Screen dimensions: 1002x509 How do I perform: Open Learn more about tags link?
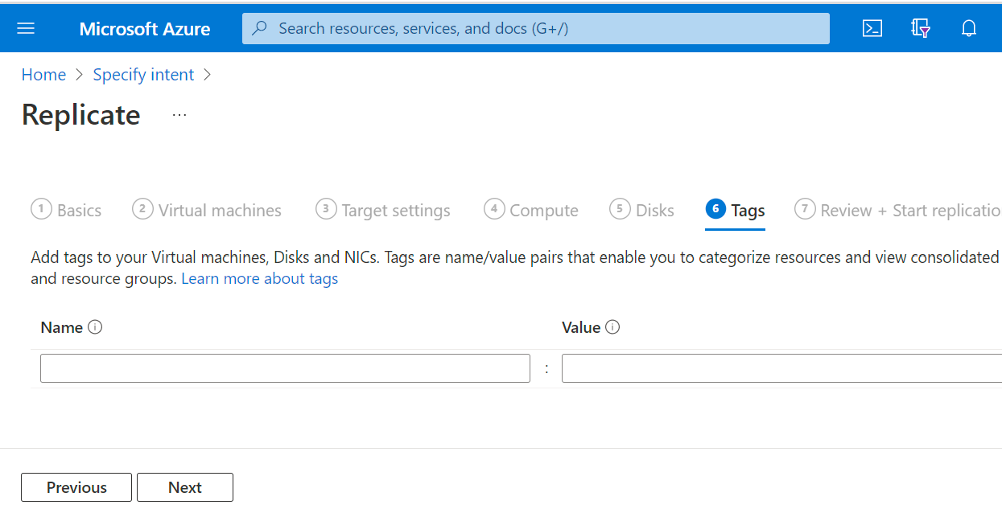coord(260,279)
